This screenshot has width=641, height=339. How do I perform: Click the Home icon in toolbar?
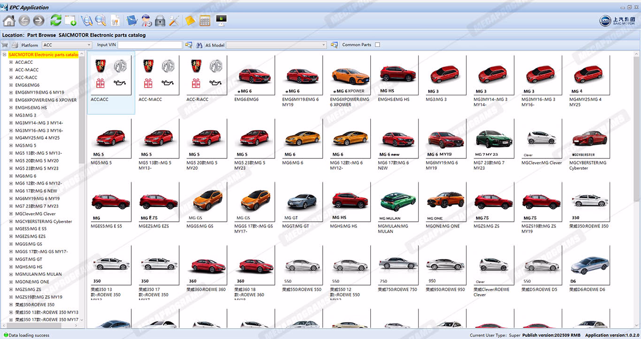9,21
